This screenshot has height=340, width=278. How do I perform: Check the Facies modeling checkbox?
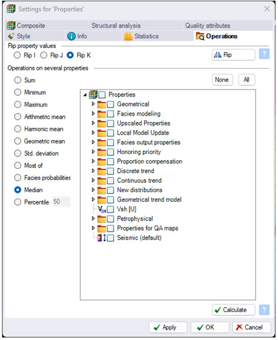point(111,114)
